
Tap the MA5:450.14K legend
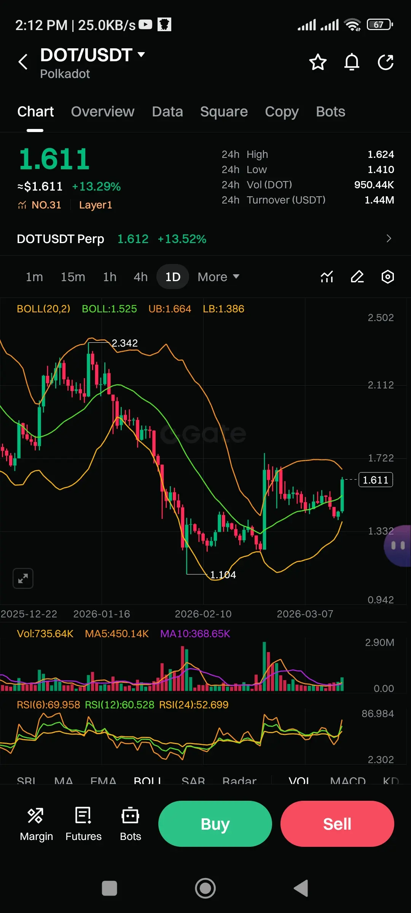click(x=117, y=633)
